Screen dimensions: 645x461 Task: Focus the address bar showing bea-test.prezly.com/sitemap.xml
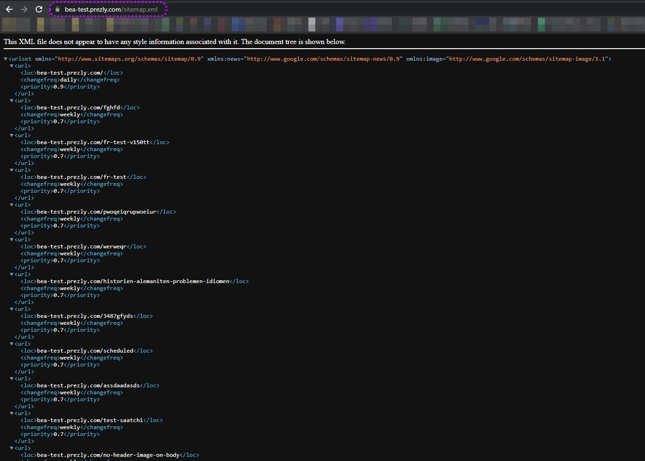click(x=111, y=9)
